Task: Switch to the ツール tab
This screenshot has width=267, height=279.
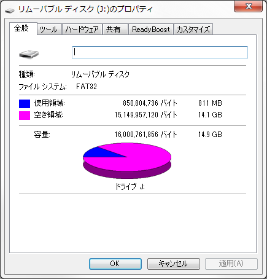Action: click(x=48, y=29)
